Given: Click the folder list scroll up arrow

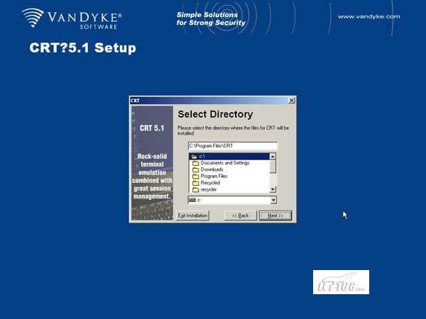Looking at the screenshot, I should coord(273,156).
